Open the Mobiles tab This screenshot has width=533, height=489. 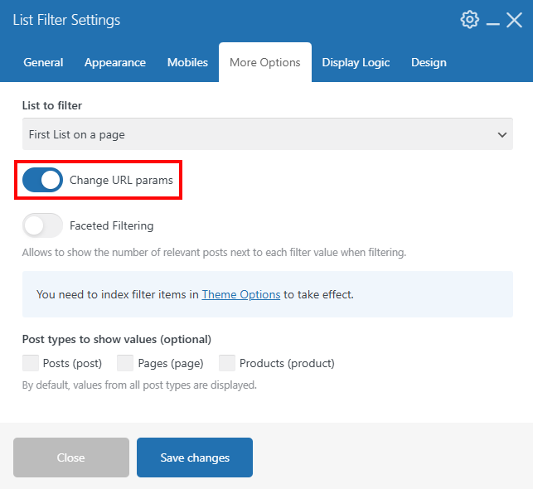(x=187, y=62)
